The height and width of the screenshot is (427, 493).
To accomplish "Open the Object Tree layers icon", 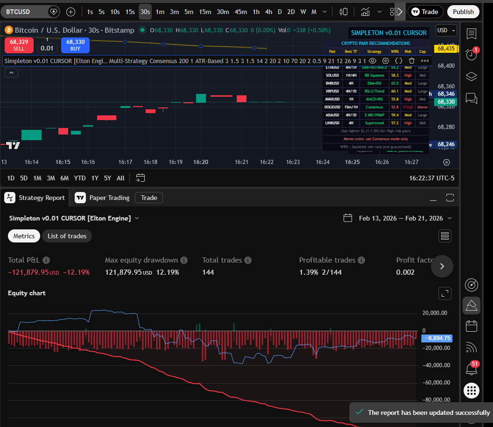I will [471, 76].
